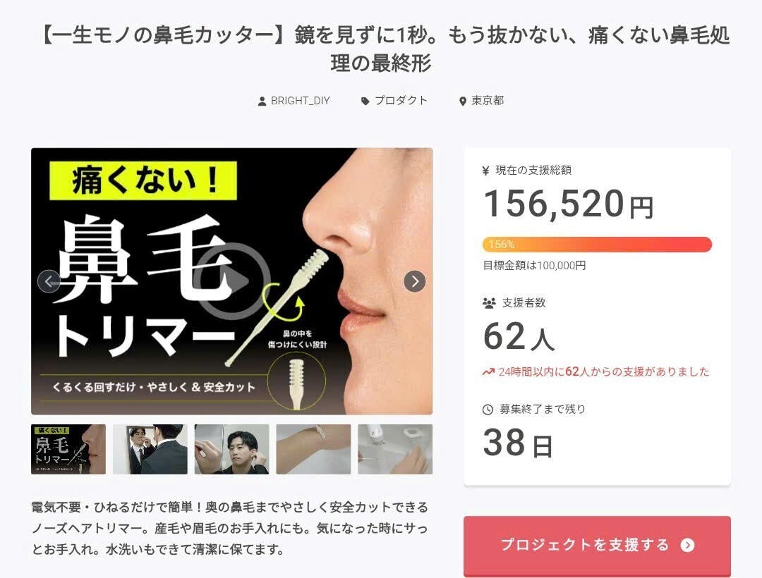Click the location pin icon beside 東京都
The image size is (762, 578).
(463, 102)
